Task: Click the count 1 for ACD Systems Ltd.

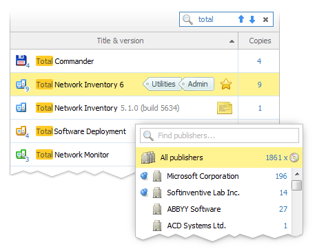Action: pos(285,226)
